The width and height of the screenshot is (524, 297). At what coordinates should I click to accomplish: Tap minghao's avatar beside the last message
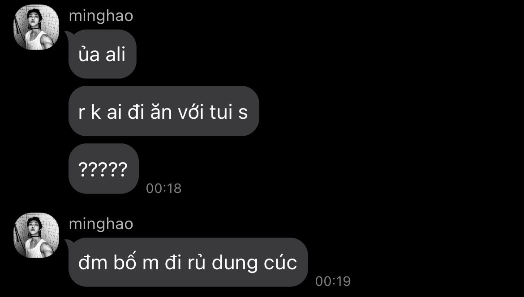pyautogui.click(x=36, y=235)
